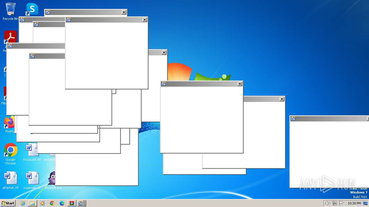Select the iraqsmith.rtf desktop file
The width and height of the screenshot is (369, 207).
[x=32, y=181]
